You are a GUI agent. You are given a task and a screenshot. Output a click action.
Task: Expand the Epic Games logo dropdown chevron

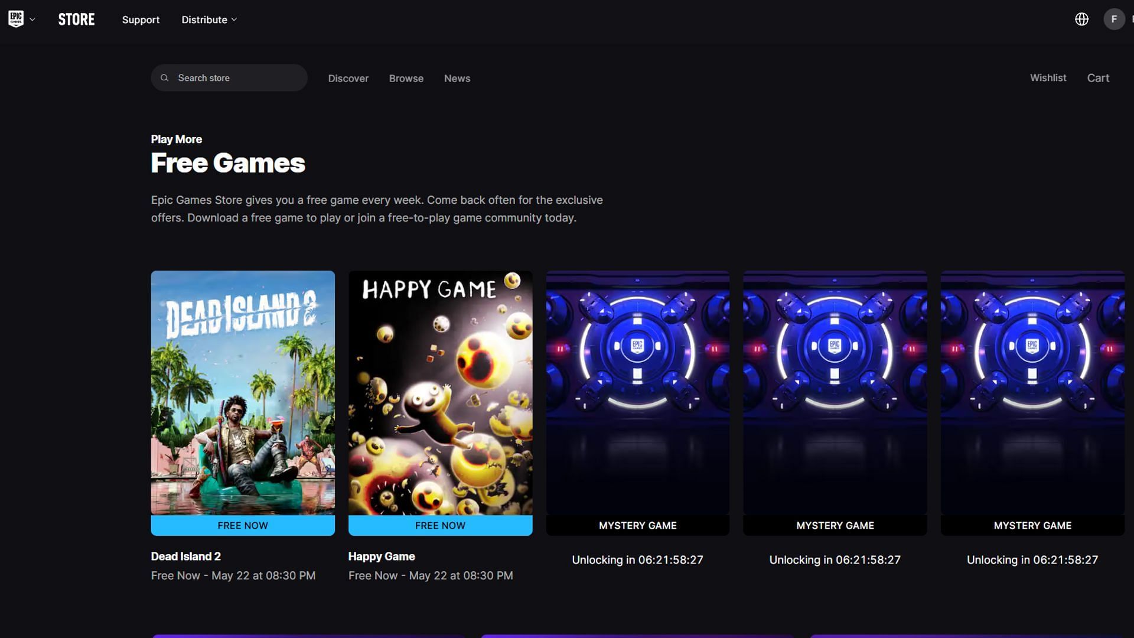point(32,19)
